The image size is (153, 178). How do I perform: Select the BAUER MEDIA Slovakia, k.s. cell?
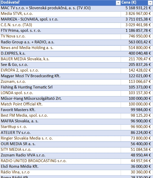coord(60,60)
